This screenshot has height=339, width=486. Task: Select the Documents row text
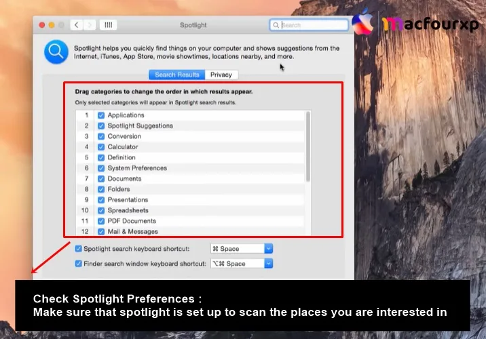(124, 178)
